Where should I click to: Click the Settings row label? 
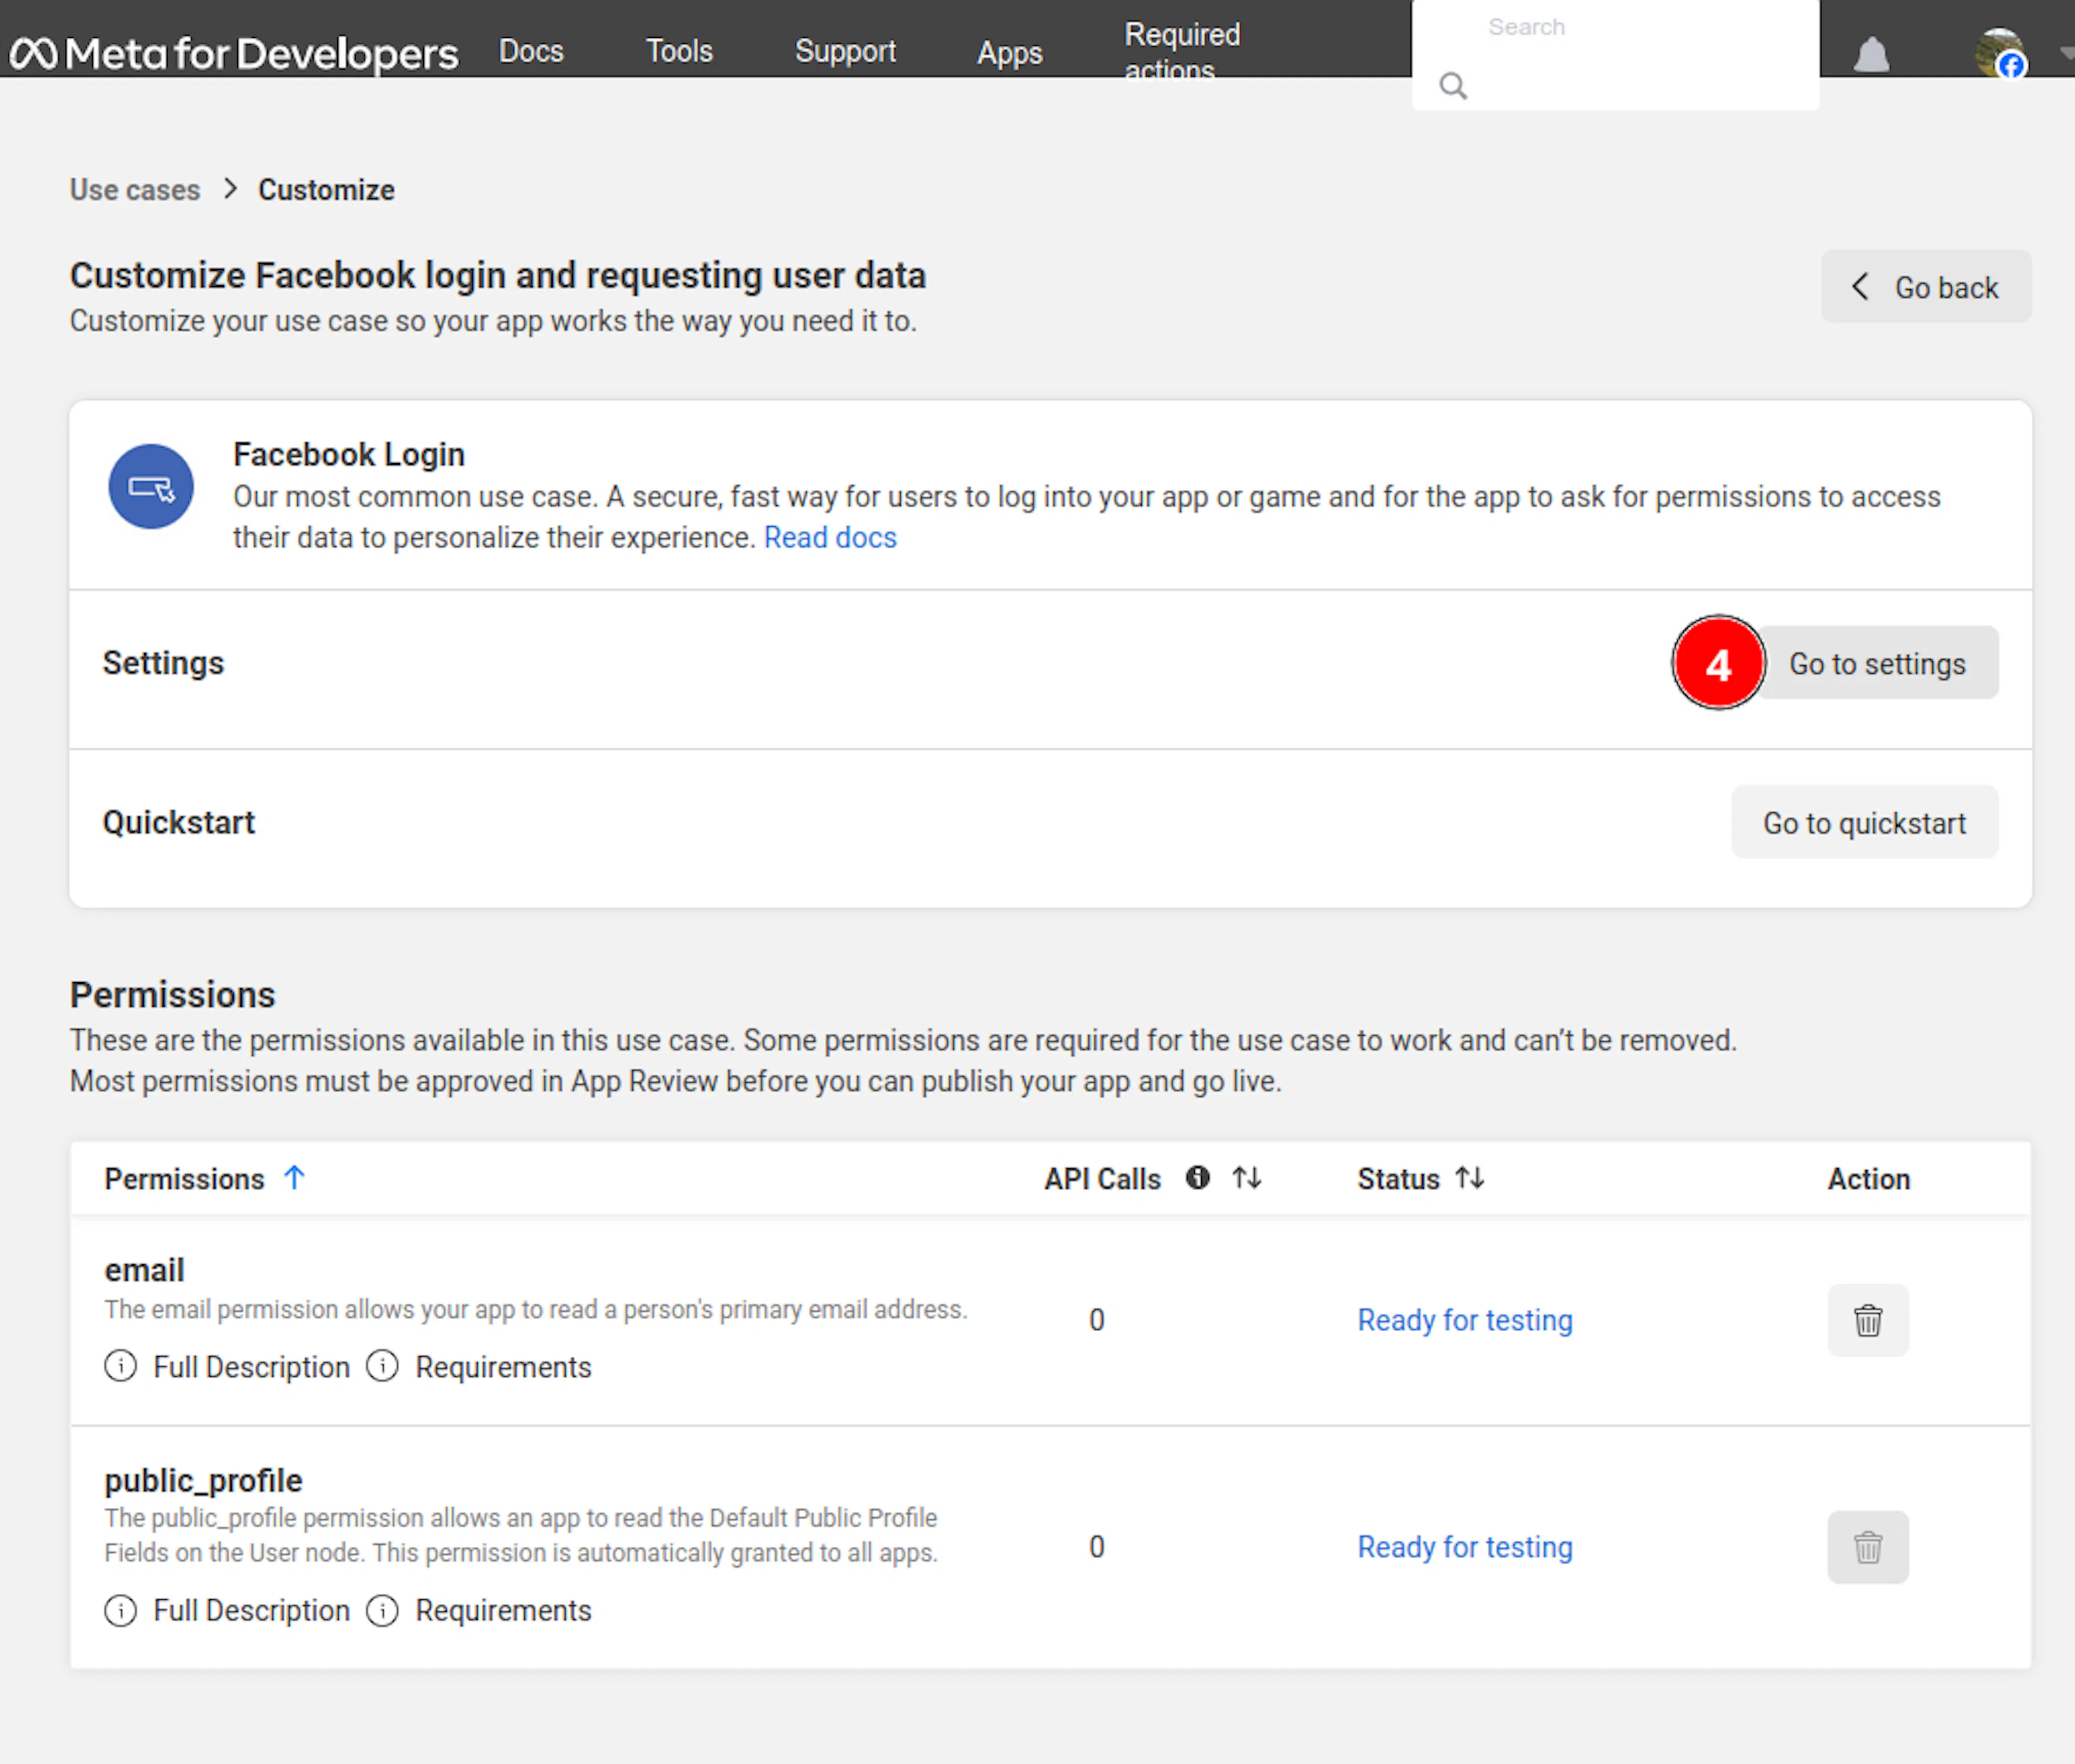(x=164, y=663)
